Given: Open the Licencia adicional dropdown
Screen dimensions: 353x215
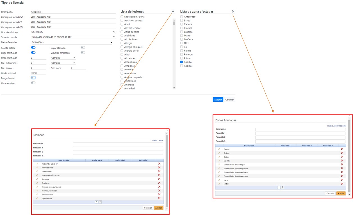Looking at the screenshot, I should click(73, 32).
